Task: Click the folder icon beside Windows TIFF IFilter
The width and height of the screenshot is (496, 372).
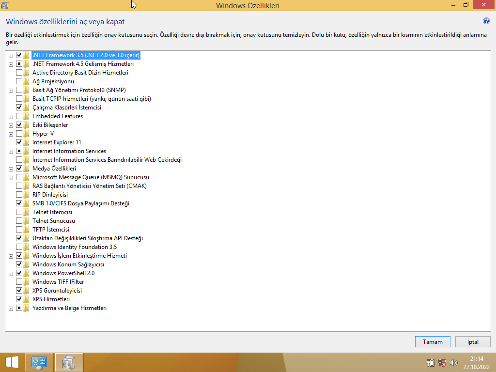Action: (x=26, y=282)
